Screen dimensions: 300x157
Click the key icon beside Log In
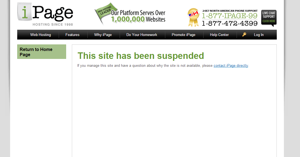click(244, 35)
